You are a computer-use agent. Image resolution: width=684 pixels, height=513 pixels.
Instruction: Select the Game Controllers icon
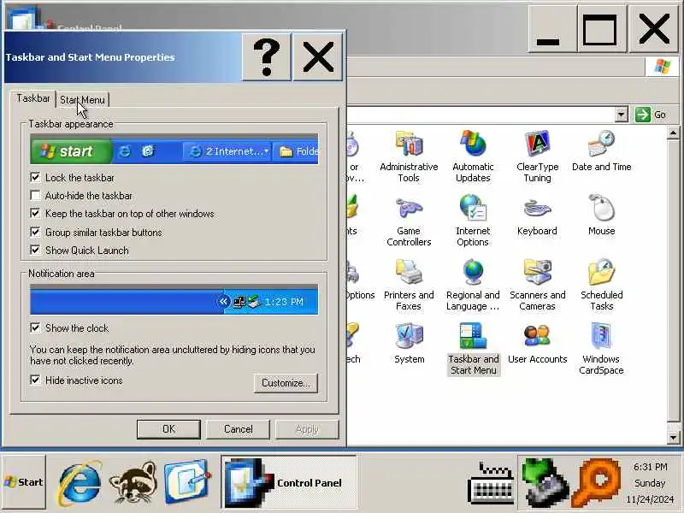click(409, 221)
